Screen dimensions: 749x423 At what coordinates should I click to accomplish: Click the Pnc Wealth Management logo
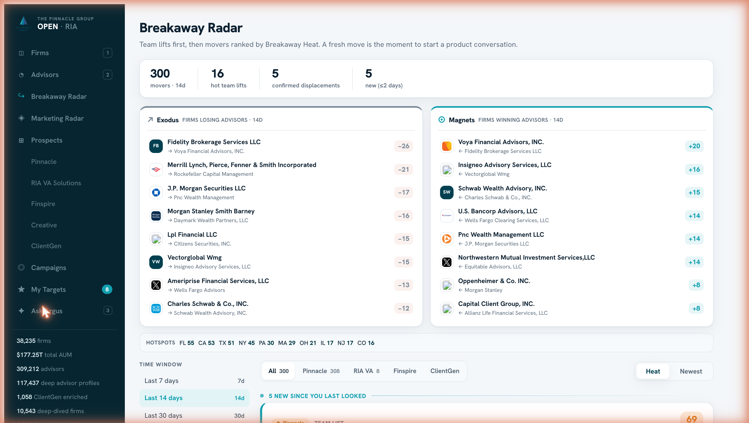click(x=447, y=239)
